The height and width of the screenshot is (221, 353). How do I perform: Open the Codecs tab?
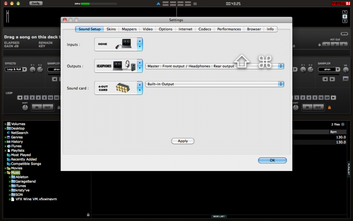[205, 29]
